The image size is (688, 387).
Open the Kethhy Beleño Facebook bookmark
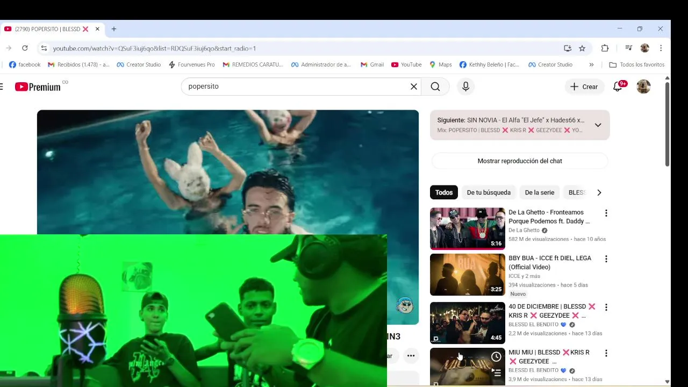click(490, 64)
